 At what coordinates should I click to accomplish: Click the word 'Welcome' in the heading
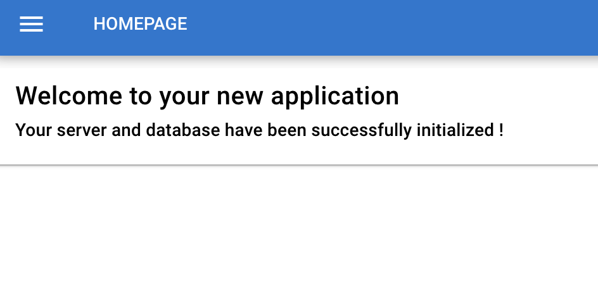69,96
